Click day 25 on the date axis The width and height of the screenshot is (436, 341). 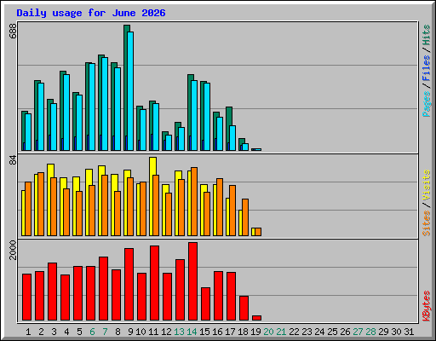(332, 332)
